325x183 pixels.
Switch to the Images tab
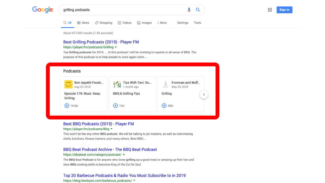144,23
